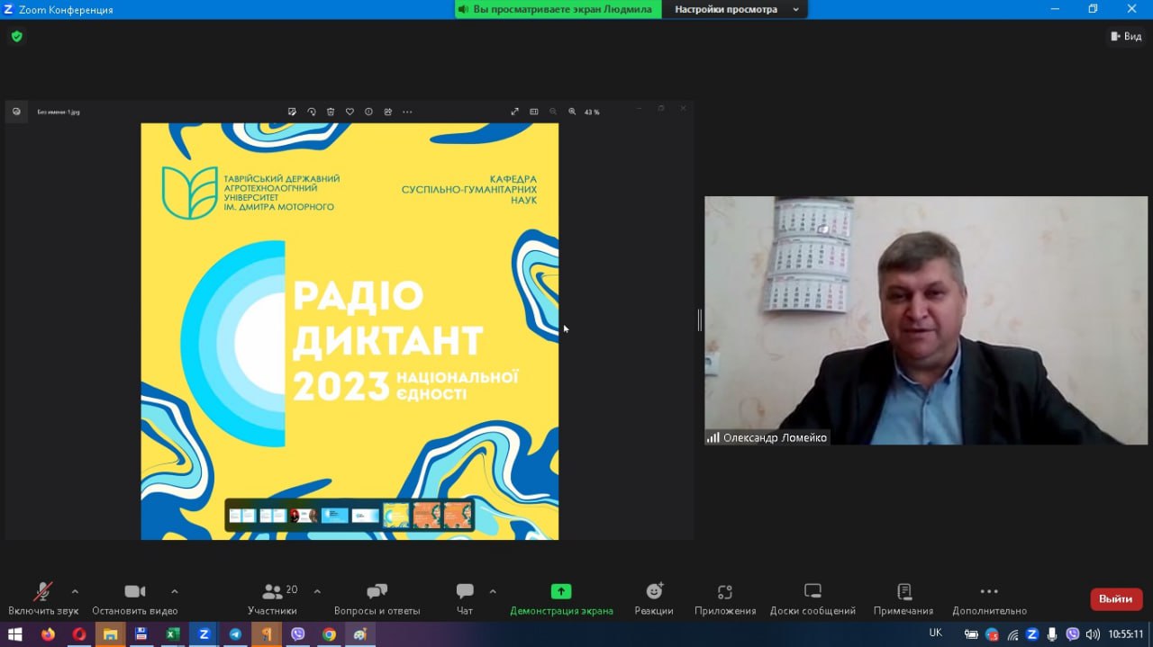Expand audio options arrow next to microphone

tap(75, 591)
